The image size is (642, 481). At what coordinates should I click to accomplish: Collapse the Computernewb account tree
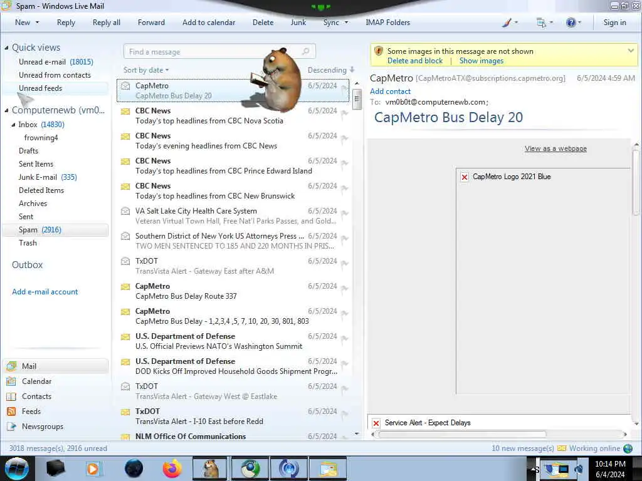6,110
